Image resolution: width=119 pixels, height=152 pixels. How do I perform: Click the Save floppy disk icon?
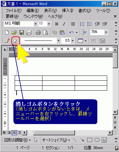tap(22, 32)
